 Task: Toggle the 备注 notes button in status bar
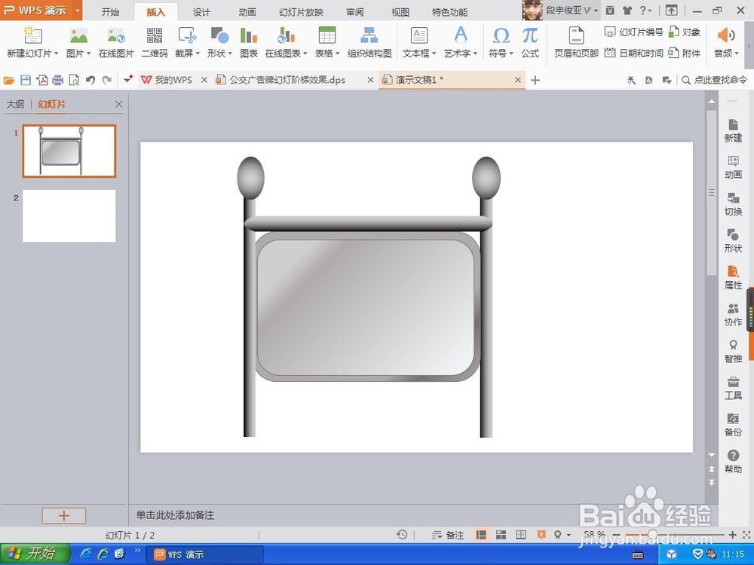pos(448,535)
